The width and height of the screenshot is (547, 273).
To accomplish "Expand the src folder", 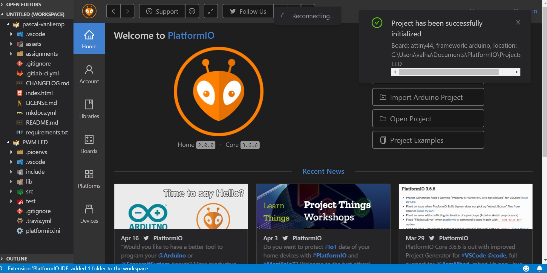I will pos(11,191).
